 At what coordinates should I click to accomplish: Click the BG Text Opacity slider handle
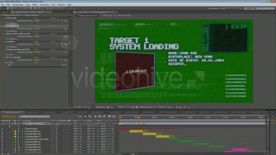click(41, 67)
